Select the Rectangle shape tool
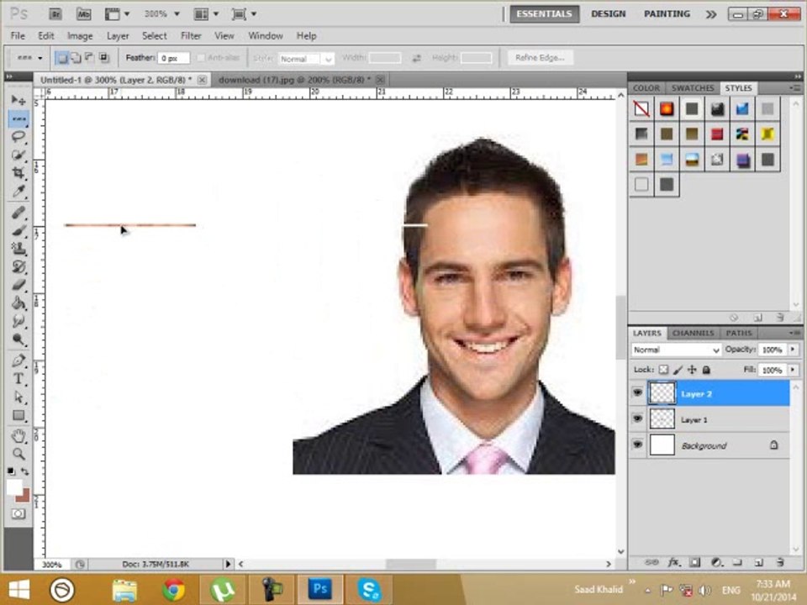Image resolution: width=807 pixels, height=605 pixels. (x=18, y=415)
